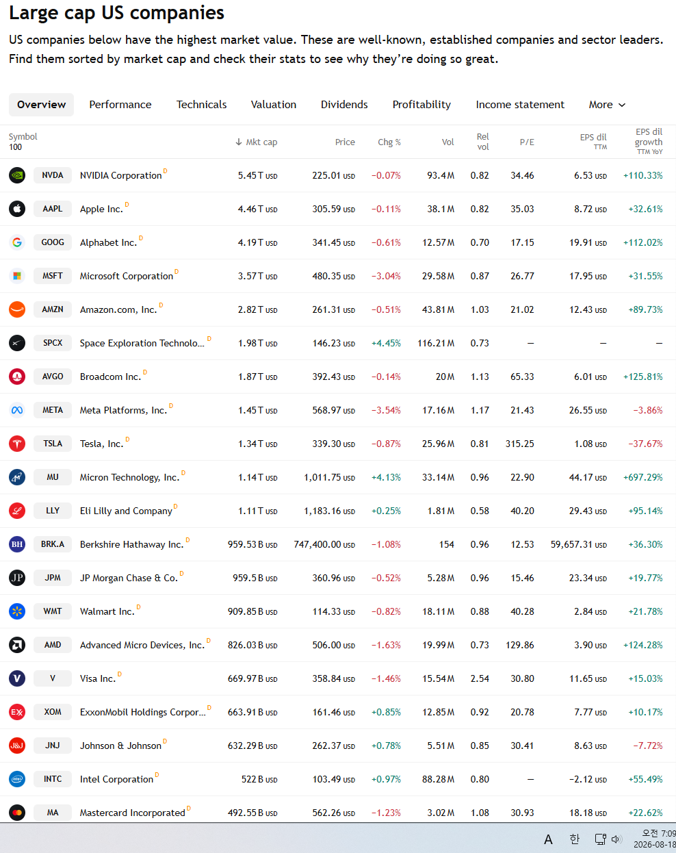Click the Microsoft logo icon
Image resolution: width=676 pixels, height=853 pixels.
tap(17, 276)
